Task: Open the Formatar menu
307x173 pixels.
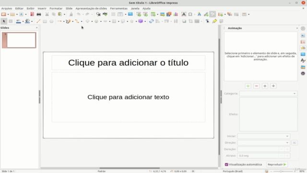Action: pos(56,9)
